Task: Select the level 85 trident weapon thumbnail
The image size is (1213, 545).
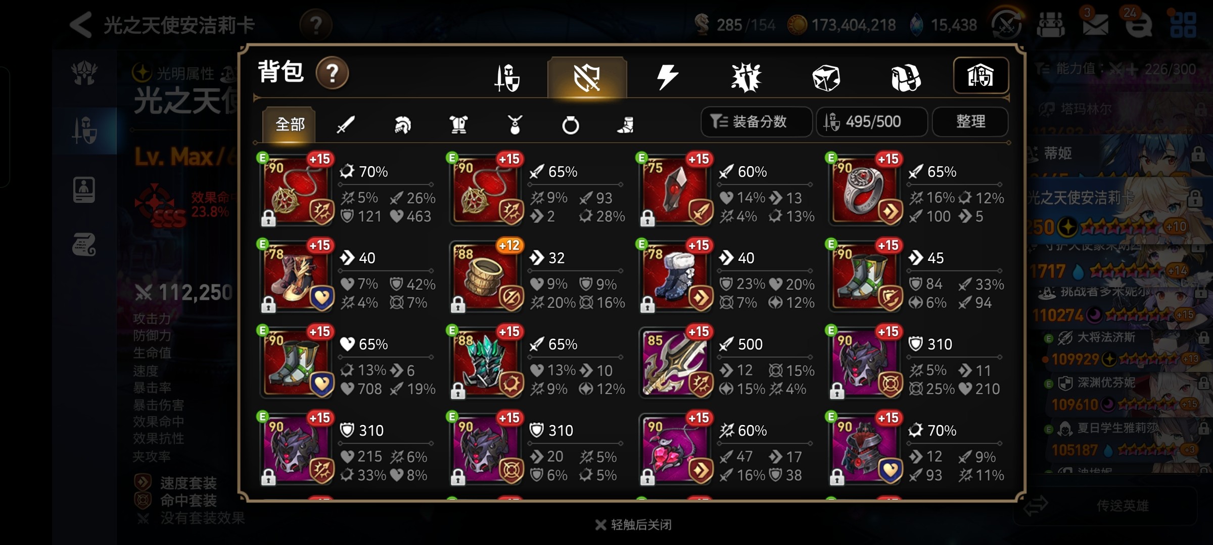Action: [x=675, y=362]
